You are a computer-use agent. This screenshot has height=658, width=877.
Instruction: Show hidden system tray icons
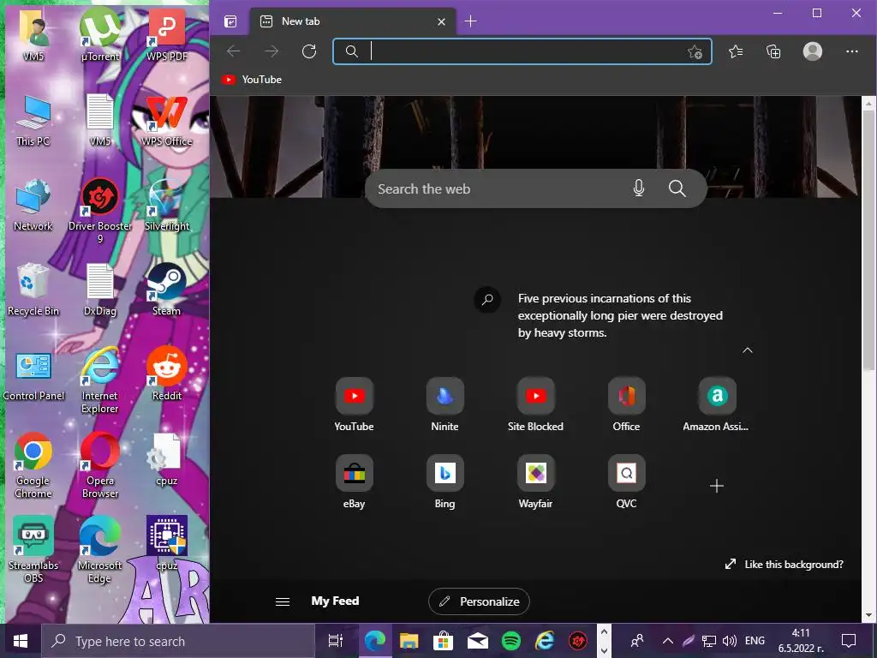pos(668,641)
